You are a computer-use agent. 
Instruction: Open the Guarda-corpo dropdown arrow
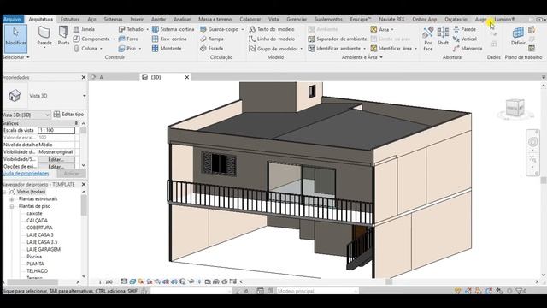(243, 29)
